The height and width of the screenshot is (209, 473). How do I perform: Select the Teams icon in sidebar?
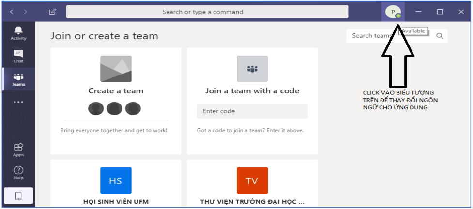tap(18, 79)
